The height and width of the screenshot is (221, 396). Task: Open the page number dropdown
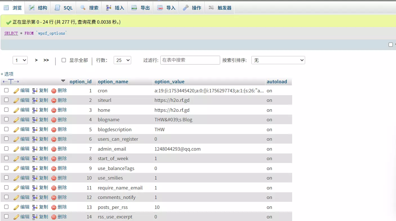(20, 60)
